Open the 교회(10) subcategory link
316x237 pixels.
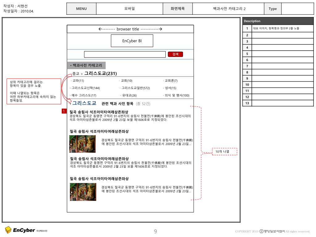point(127,81)
